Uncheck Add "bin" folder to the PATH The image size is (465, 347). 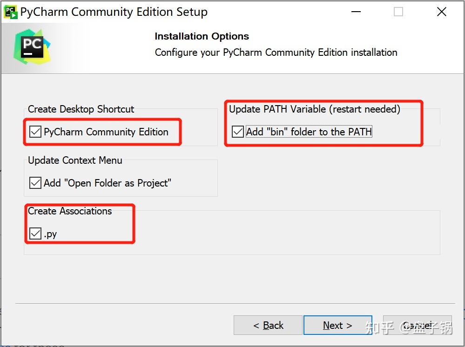(x=238, y=132)
